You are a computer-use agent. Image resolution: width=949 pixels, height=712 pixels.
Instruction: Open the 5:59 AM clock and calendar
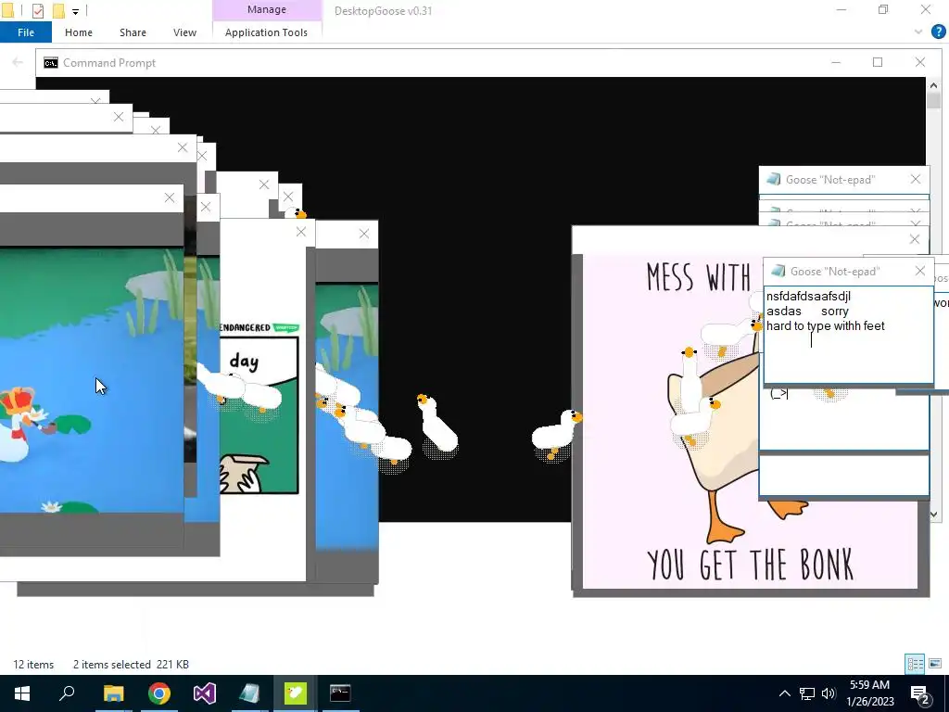click(870, 693)
